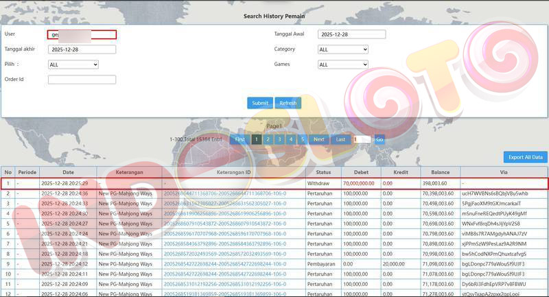Viewport: 549px width, 297px height.
Task: Open the Category dropdown
Action: coord(343,49)
